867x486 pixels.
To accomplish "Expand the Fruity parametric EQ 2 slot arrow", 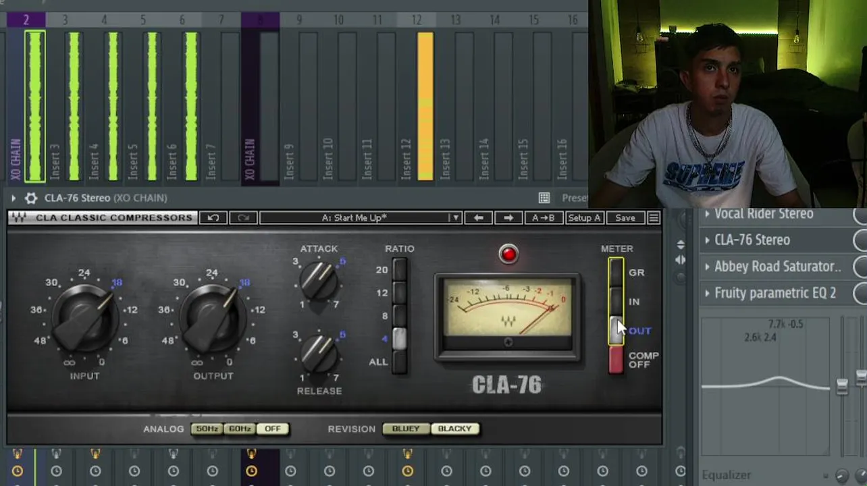I will (707, 293).
